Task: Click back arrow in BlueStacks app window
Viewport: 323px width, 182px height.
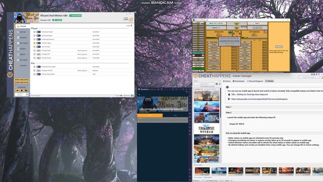Action: 139,95
